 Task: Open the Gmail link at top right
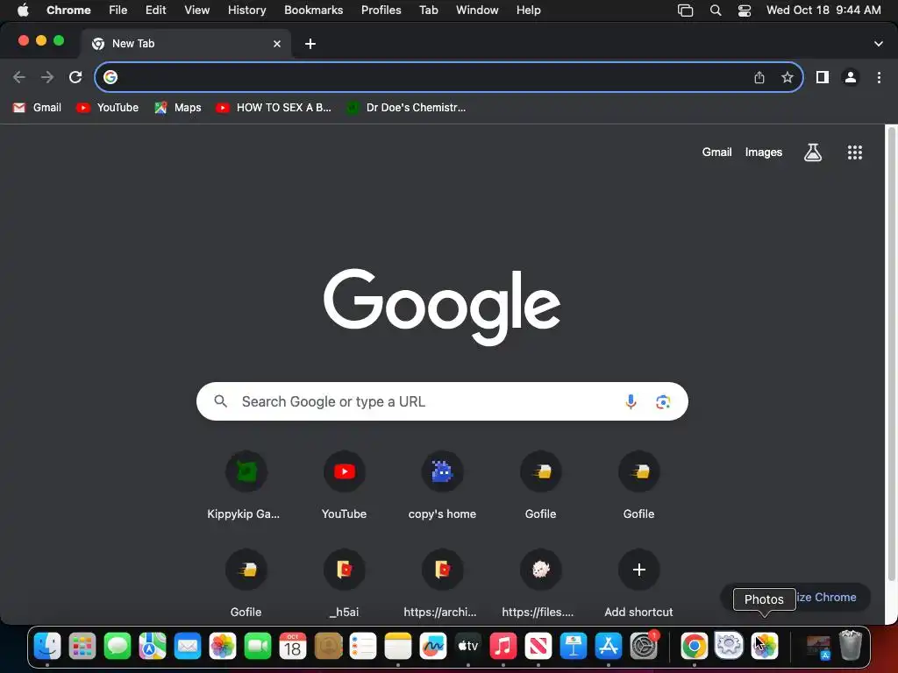(x=717, y=152)
